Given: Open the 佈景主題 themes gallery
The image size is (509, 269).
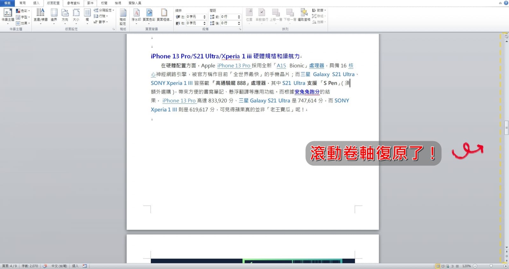Looking at the screenshot, I should point(8,16).
